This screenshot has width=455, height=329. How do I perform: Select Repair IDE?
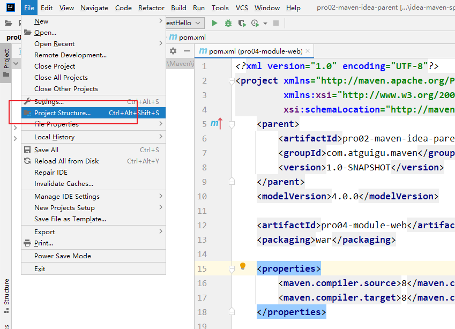[93, 173]
